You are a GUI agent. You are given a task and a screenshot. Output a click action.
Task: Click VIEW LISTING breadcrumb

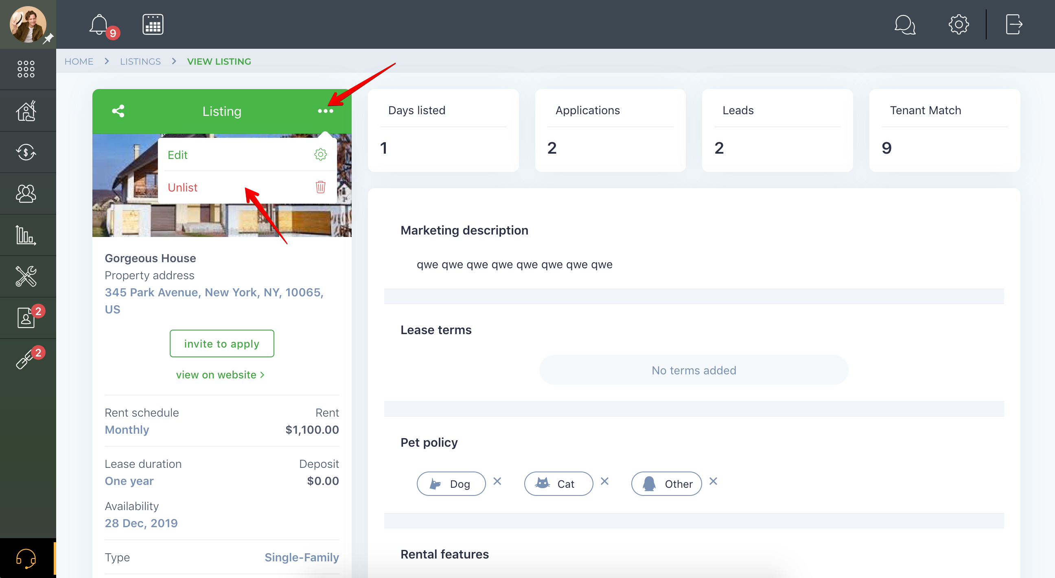tap(219, 61)
